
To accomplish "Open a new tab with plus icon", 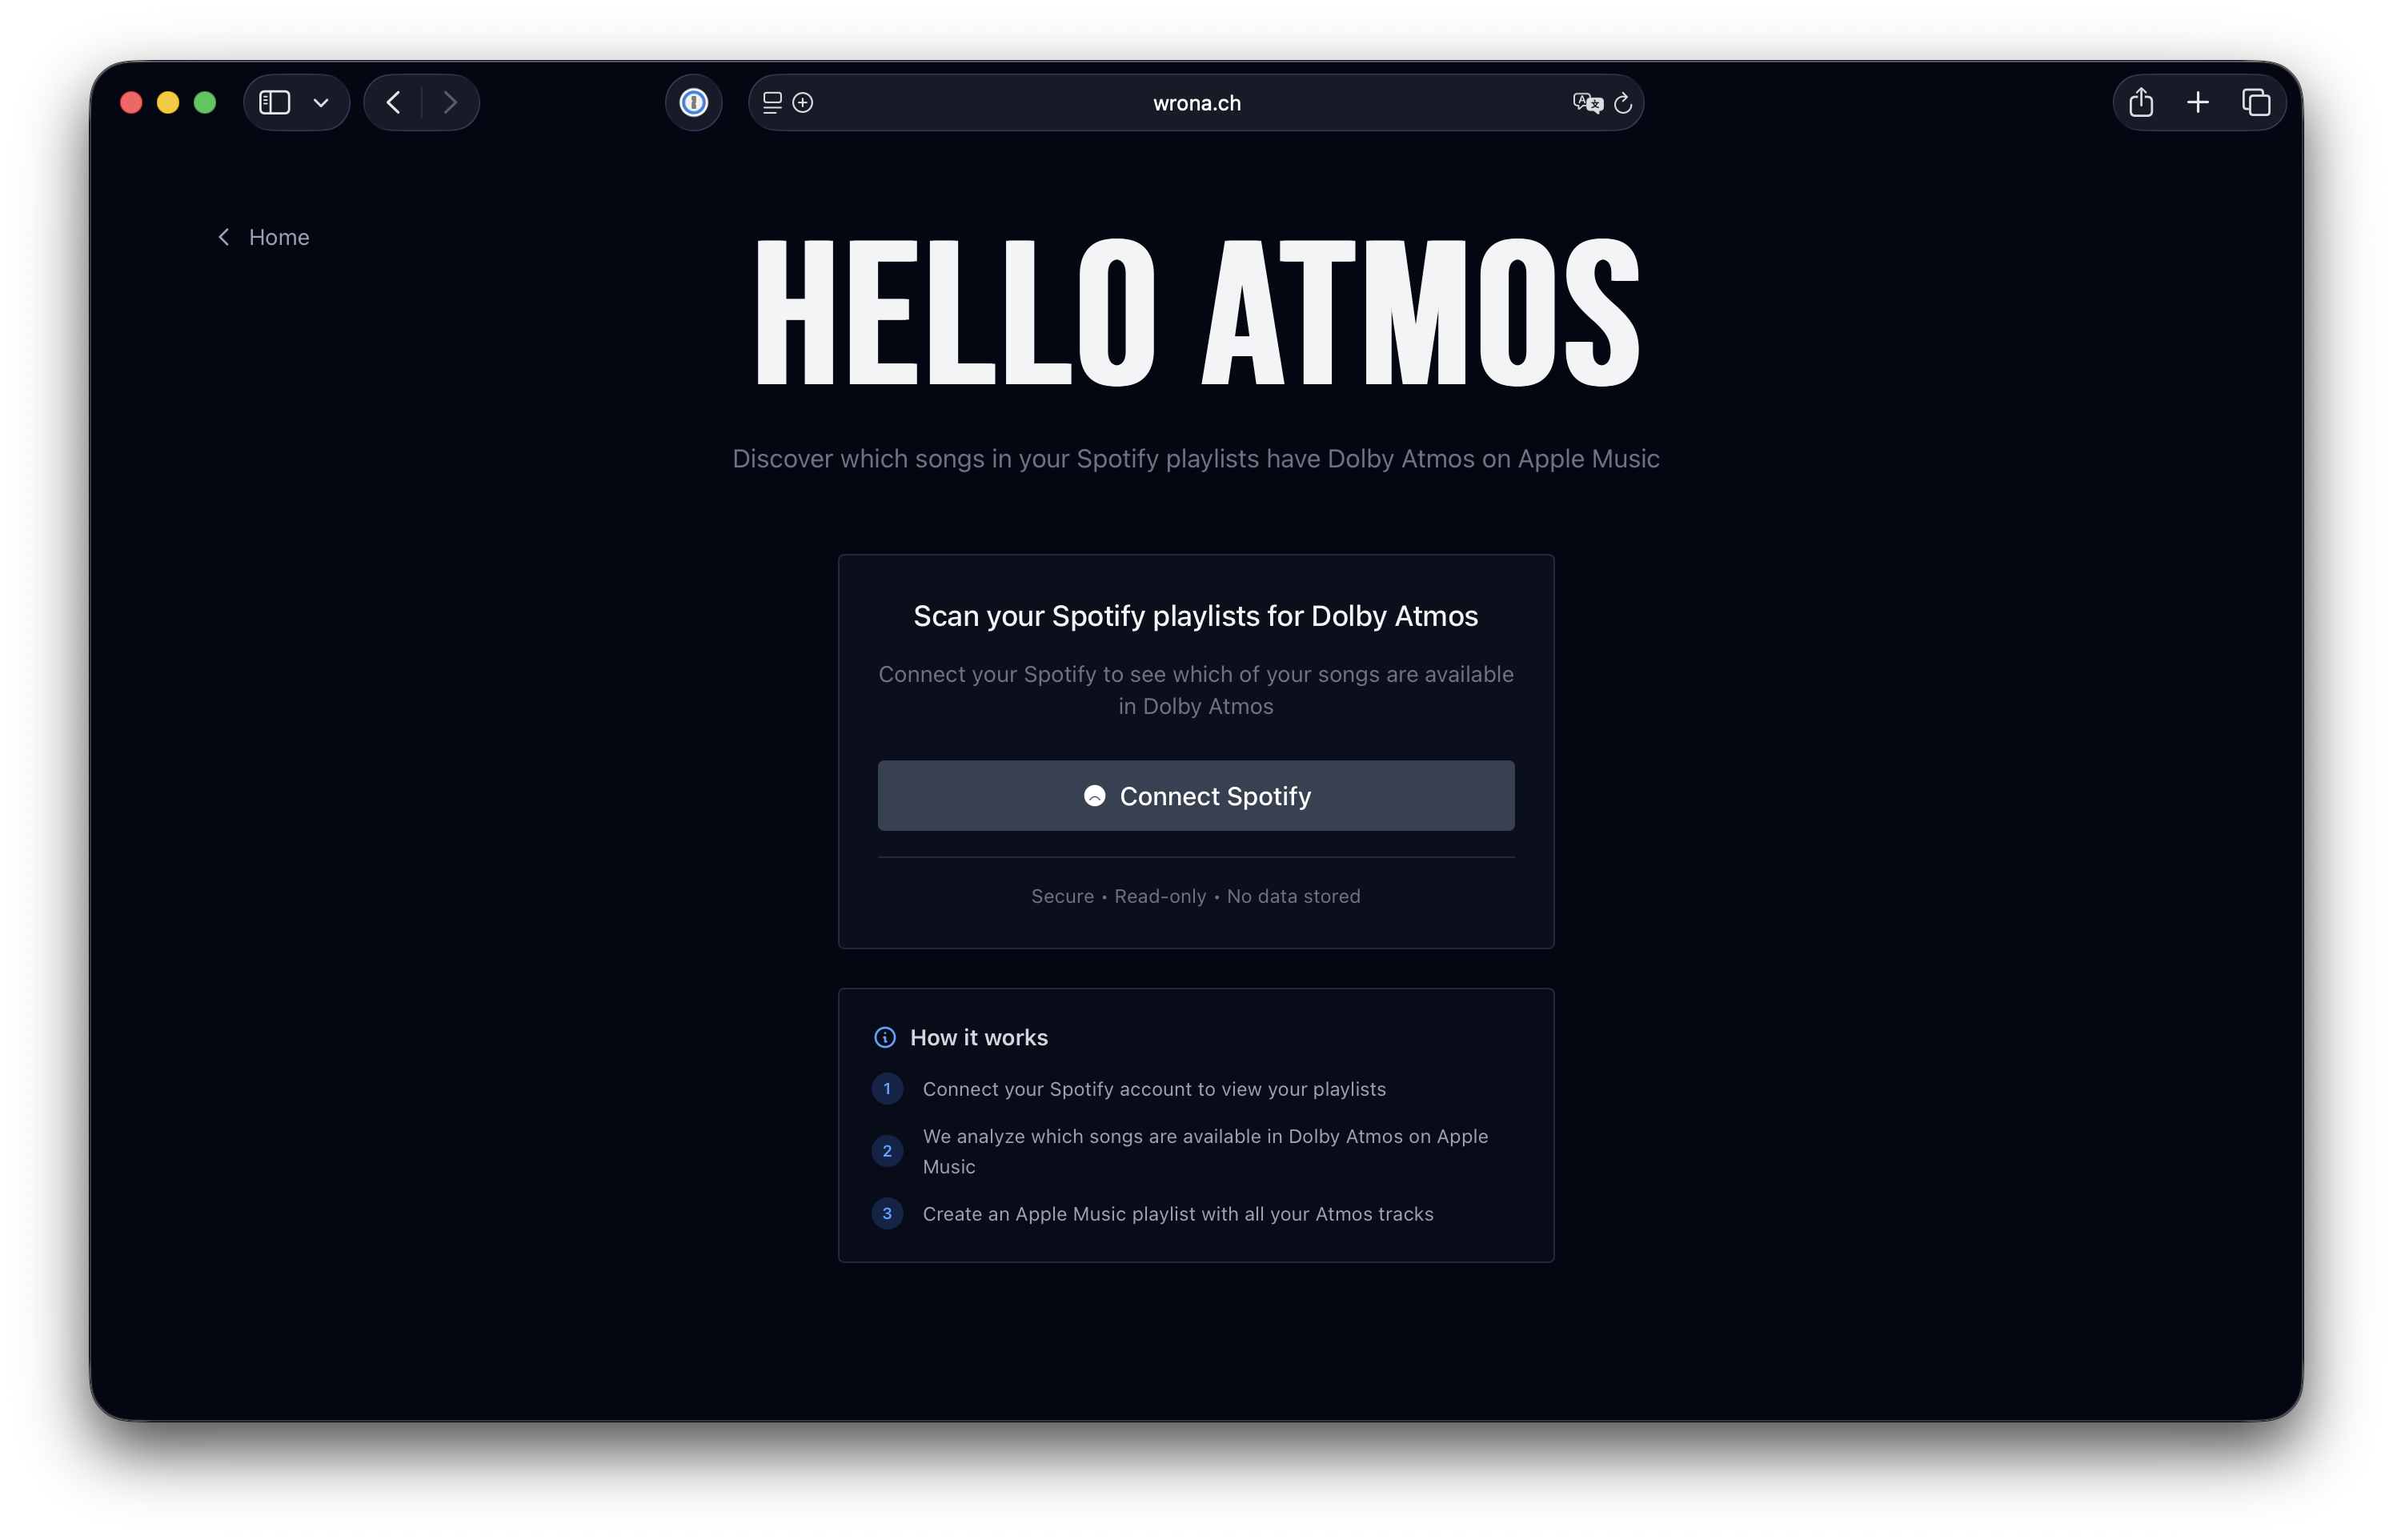I will coord(2197,102).
